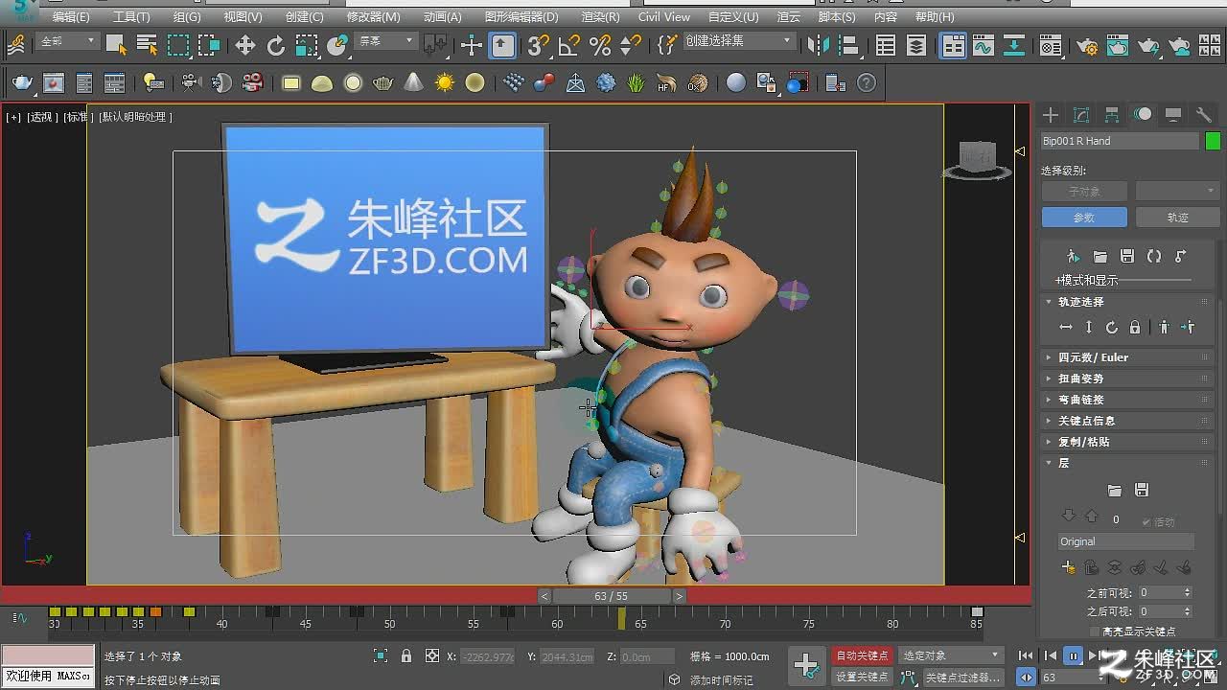The image size is (1227, 690).
Task: Open the Hierarchy panel tab
Action: pos(1112,115)
